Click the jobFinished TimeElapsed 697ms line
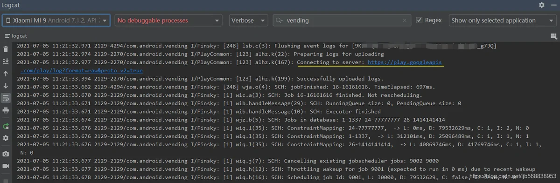This screenshot has width=560, height=183. point(226,87)
